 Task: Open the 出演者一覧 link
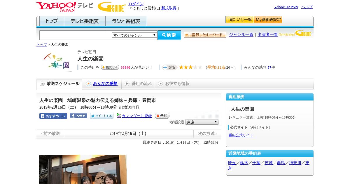pos(268,35)
